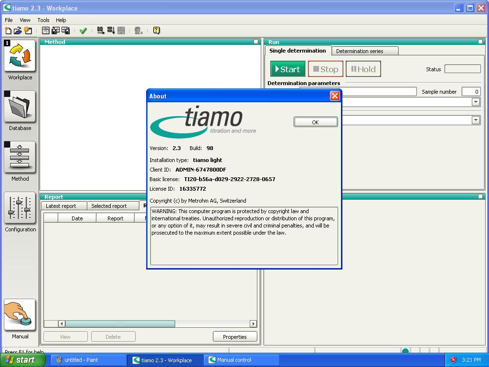Open the View menu
This screenshot has width=489, height=367.
tap(25, 20)
